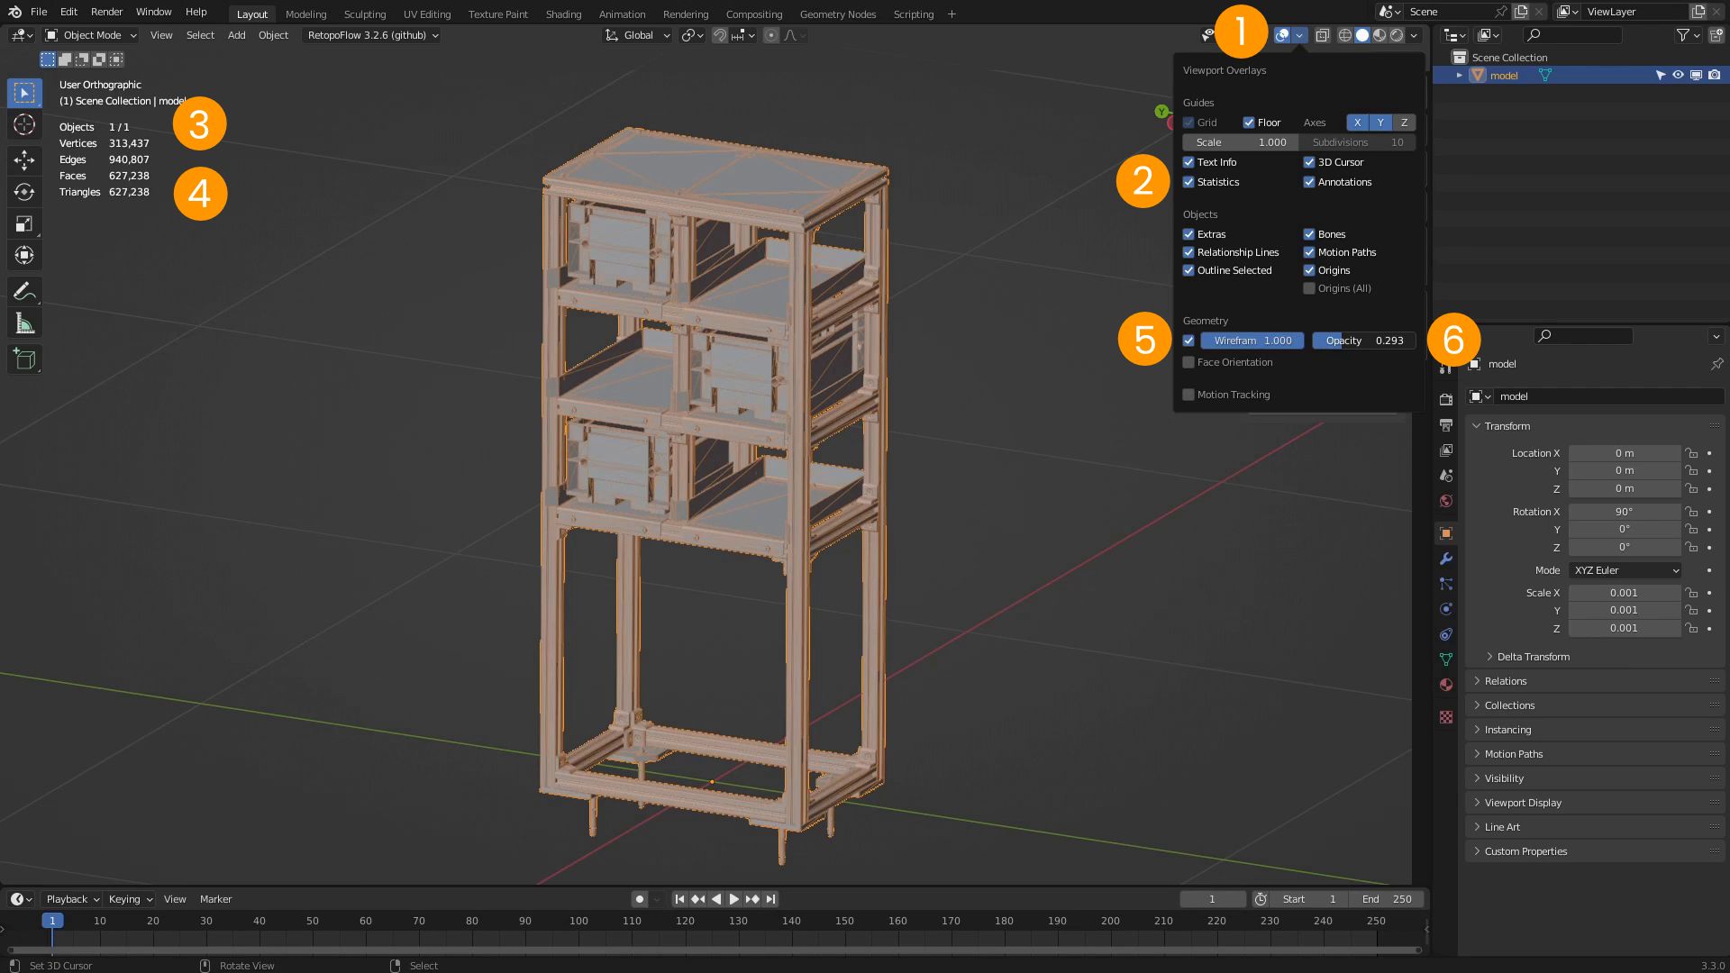Lock the Location X transform value

[x=1691, y=452]
